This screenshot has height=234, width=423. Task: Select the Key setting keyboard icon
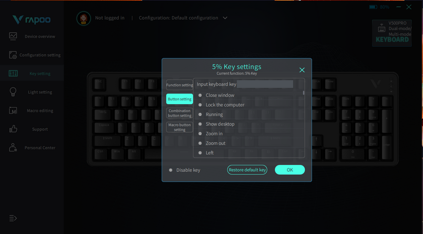coord(13,73)
